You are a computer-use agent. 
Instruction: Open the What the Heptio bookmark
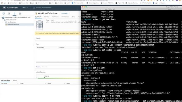(146, 3)
